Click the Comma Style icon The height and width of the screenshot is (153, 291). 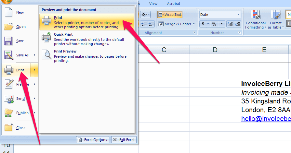click(221, 24)
